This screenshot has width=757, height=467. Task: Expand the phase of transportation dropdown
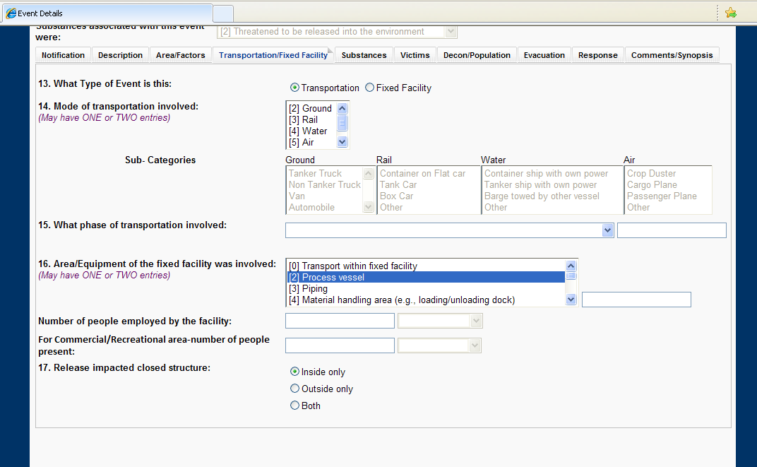(x=607, y=230)
